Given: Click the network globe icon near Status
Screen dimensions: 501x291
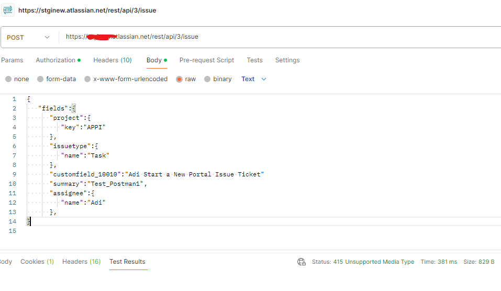Looking at the screenshot, I should click(302, 262).
